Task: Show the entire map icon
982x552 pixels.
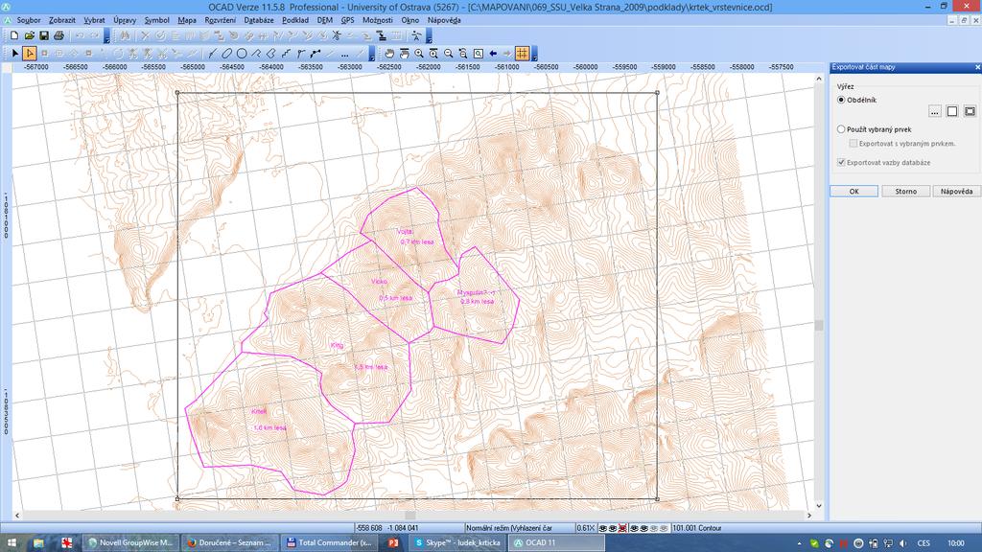Action: click(478, 54)
